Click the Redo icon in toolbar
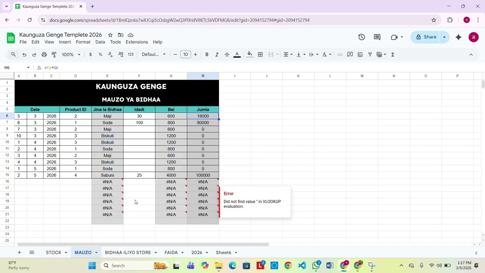Screen dimensions: 485x273 point(34,55)
